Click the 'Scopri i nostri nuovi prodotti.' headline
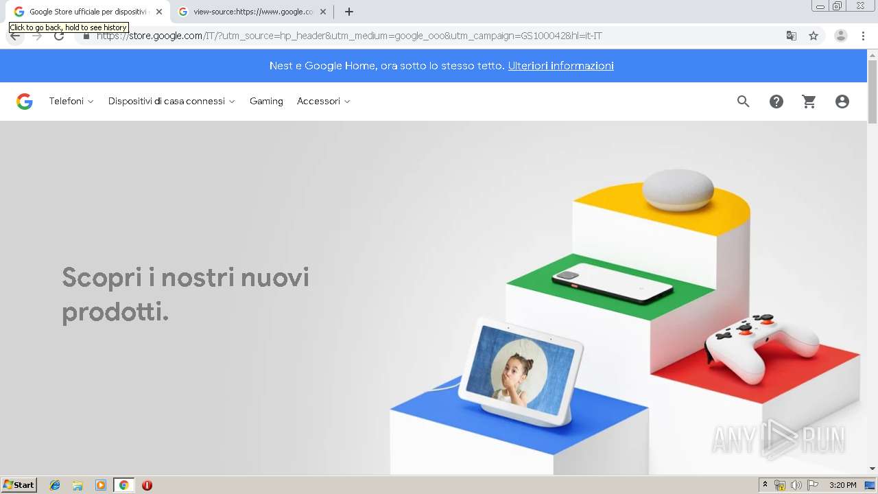878x494 pixels. click(x=186, y=295)
